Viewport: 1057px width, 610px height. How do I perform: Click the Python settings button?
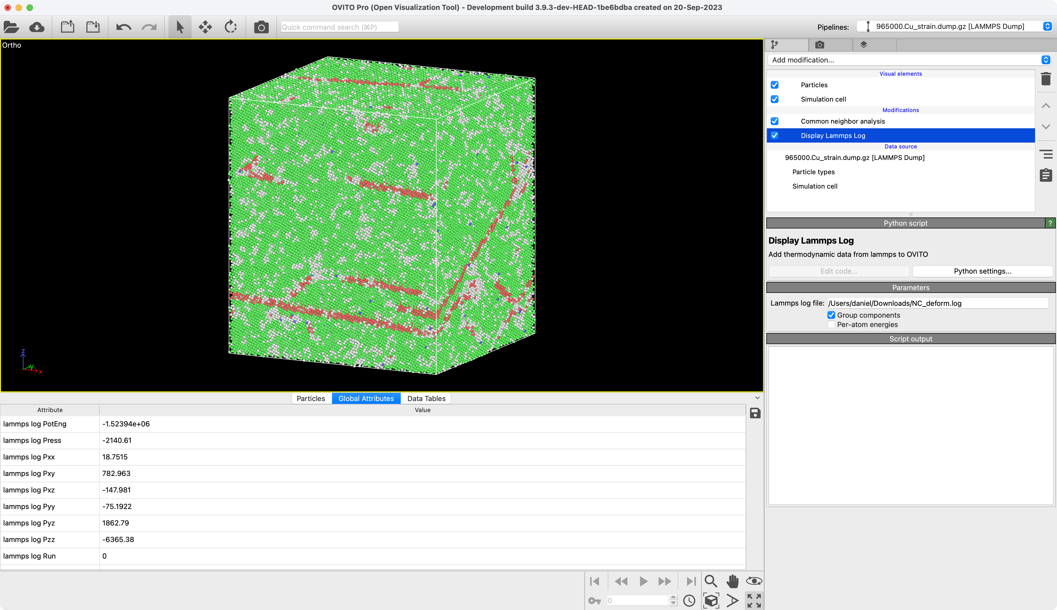click(x=982, y=271)
